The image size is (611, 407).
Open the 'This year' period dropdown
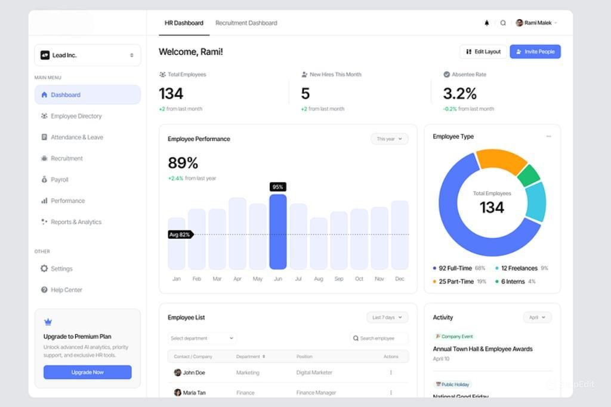pyautogui.click(x=389, y=139)
